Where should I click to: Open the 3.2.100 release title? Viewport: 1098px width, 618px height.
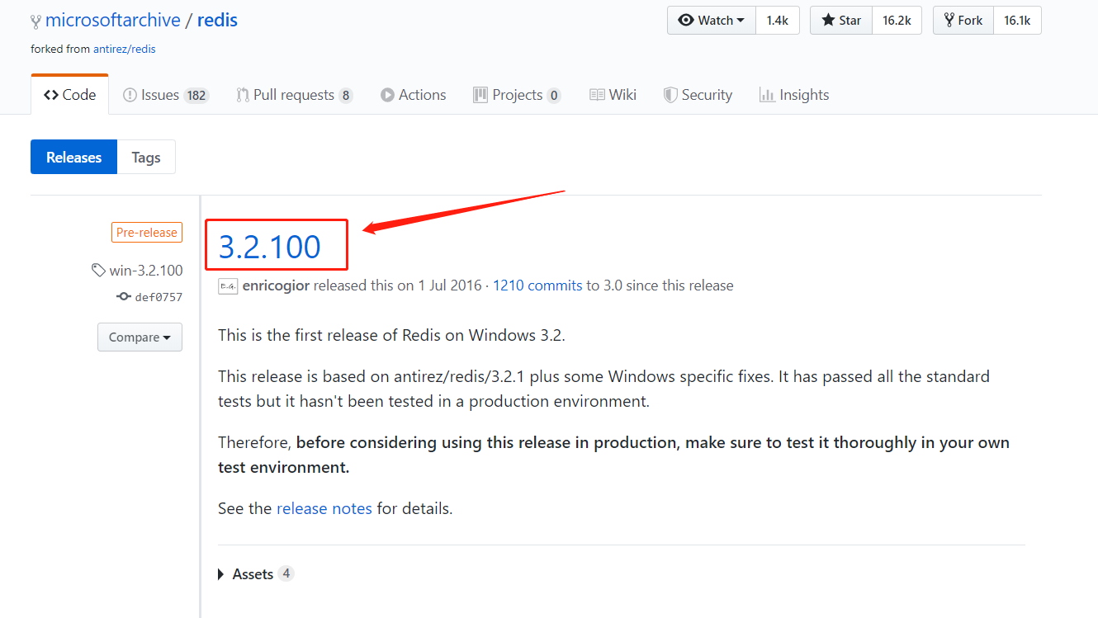pos(269,247)
